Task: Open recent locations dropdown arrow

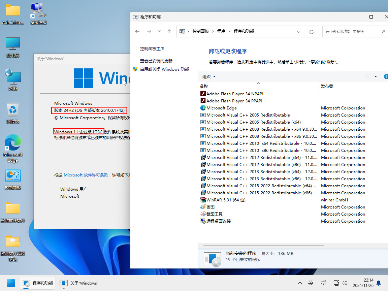Action: point(159,31)
